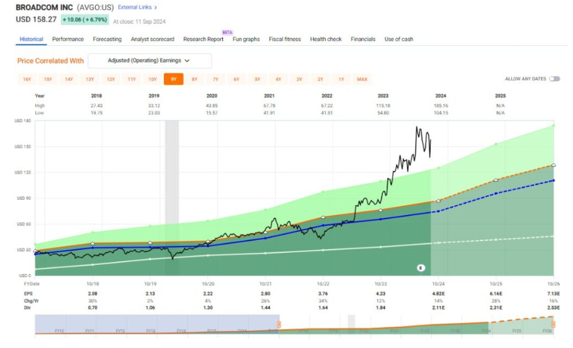Click the 10/24 EPS estimate 4.82E

(438, 294)
